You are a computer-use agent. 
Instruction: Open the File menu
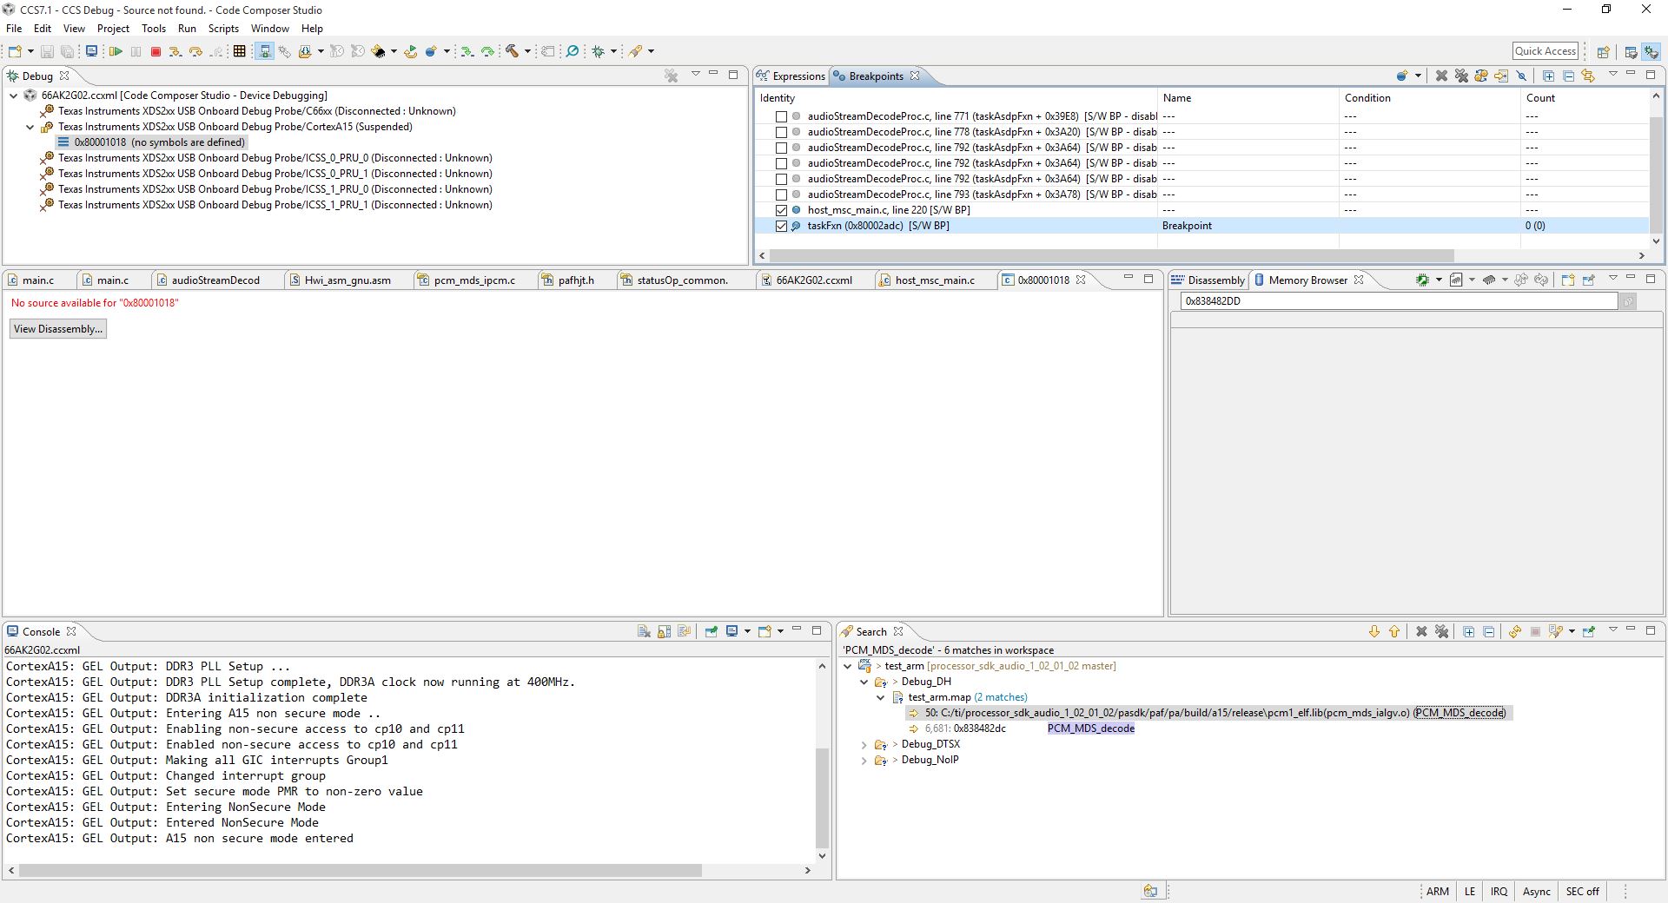(x=14, y=29)
